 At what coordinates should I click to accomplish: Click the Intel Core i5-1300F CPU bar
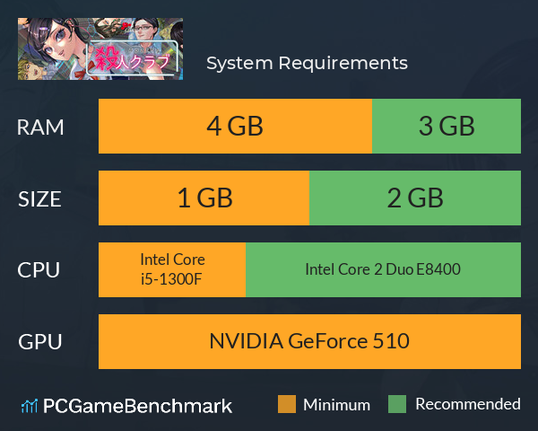(x=172, y=269)
